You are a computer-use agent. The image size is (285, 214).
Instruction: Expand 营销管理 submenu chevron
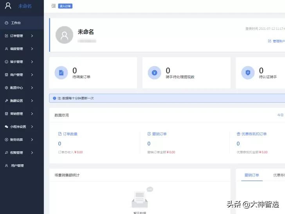click(32, 114)
